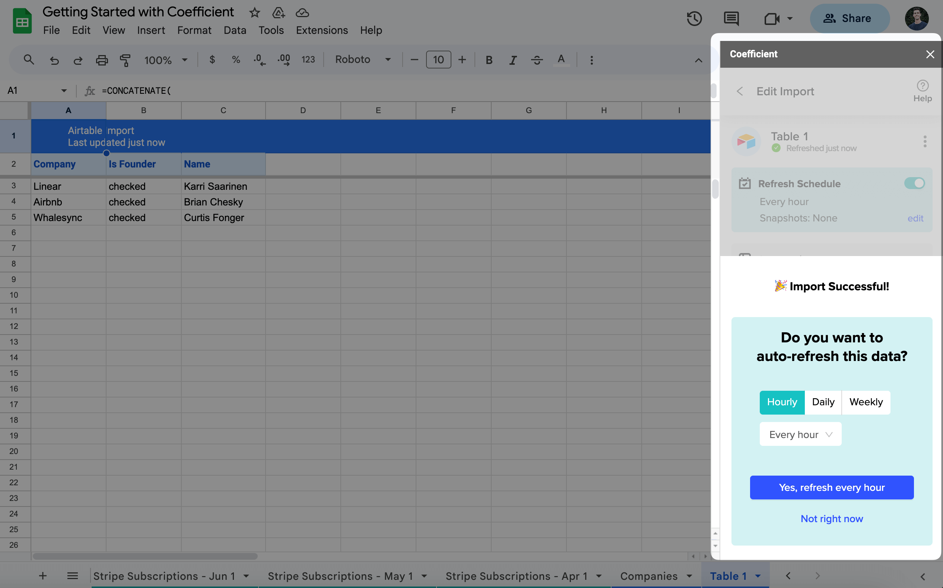Open the Data menu
This screenshot has width=943, height=588.
tap(235, 30)
